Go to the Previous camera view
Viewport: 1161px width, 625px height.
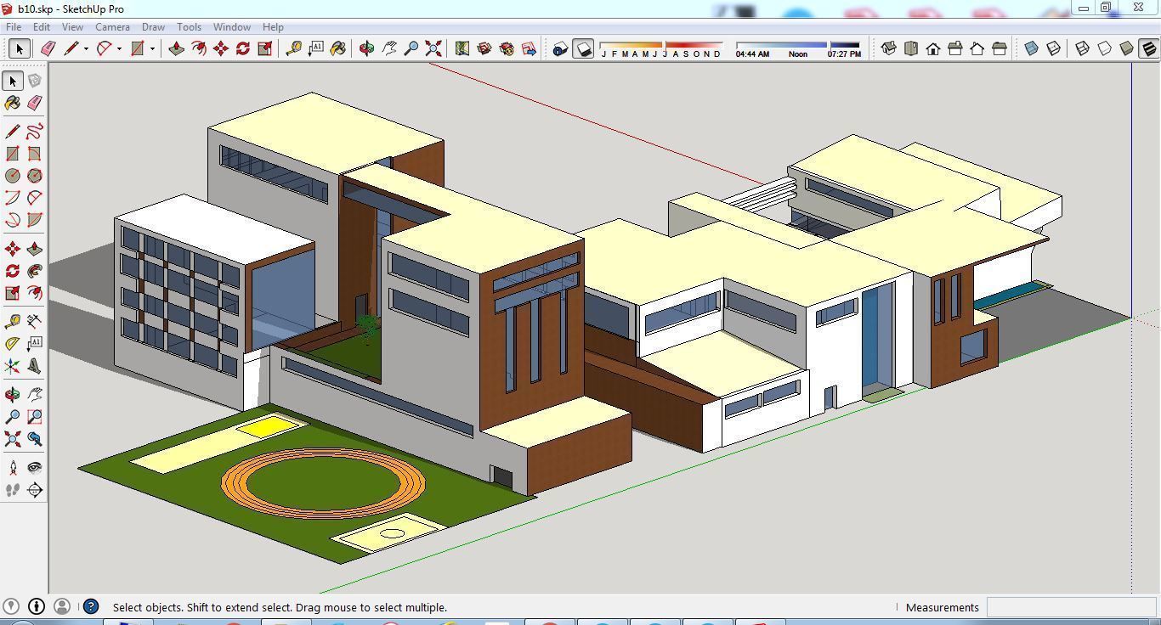tap(35, 439)
